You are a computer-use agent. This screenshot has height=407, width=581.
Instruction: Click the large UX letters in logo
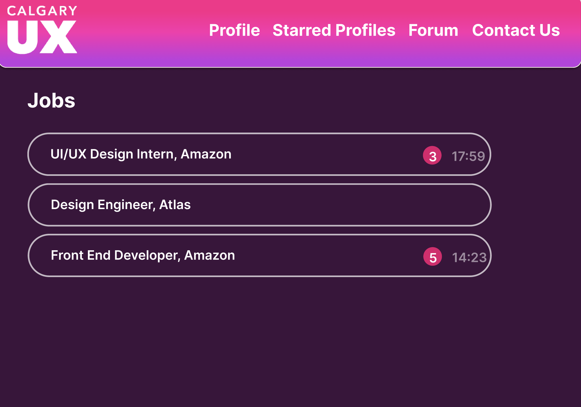(42, 37)
